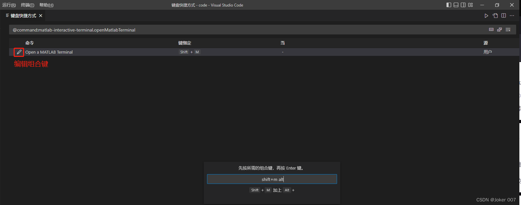Click the pencil icon to edit keybinding
This screenshot has height=205, width=521.
19,52
